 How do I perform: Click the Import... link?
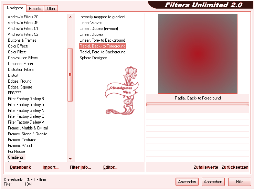tap(51, 167)
